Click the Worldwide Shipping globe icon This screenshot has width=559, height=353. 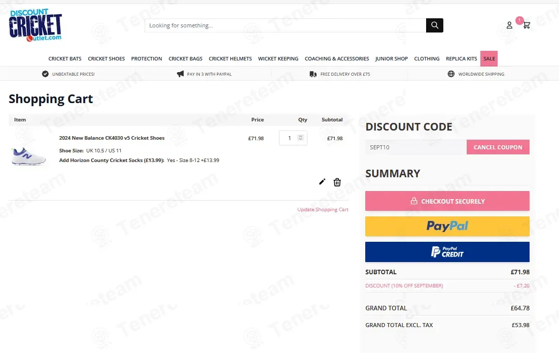451,74
